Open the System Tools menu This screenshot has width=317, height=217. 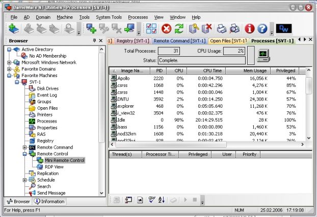click(x=109, y=17)
